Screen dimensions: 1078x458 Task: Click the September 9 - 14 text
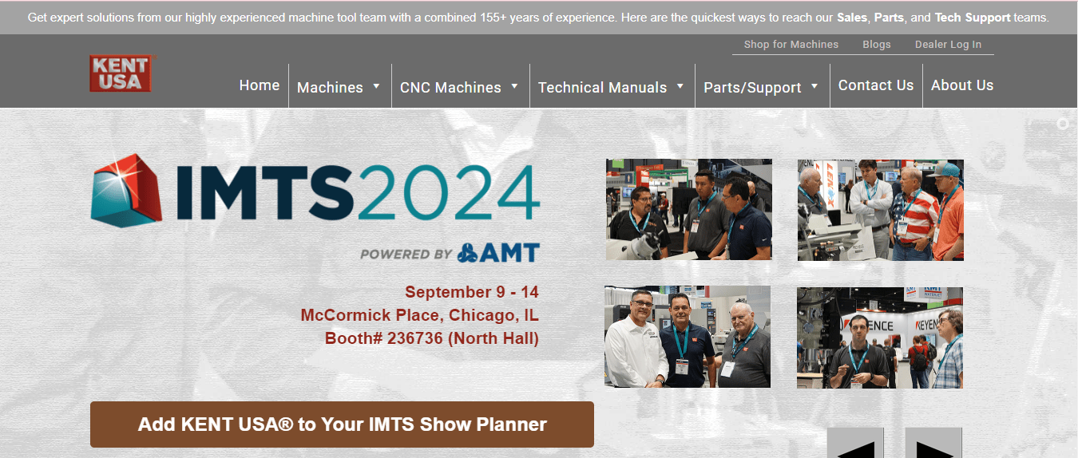coord(472,292)
